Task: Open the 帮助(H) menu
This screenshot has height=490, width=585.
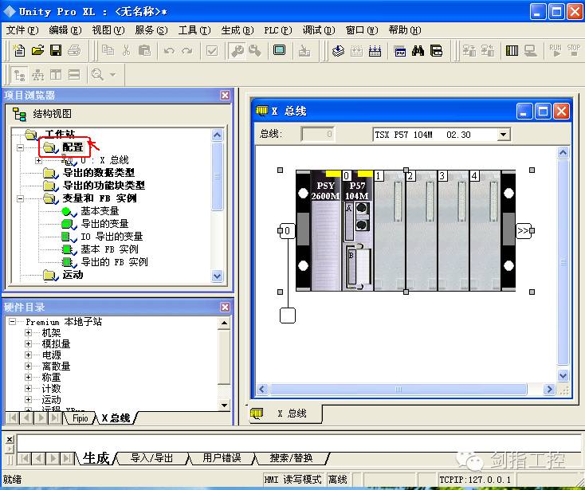Action: [405, 29]
